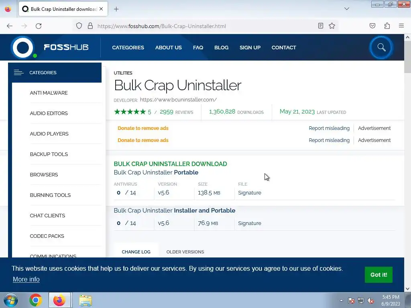
Task: Open the list all tabs chevron
Action: 346,9
